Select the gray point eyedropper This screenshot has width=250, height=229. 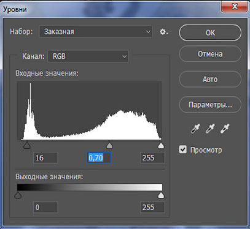click(x=210, y=129)
